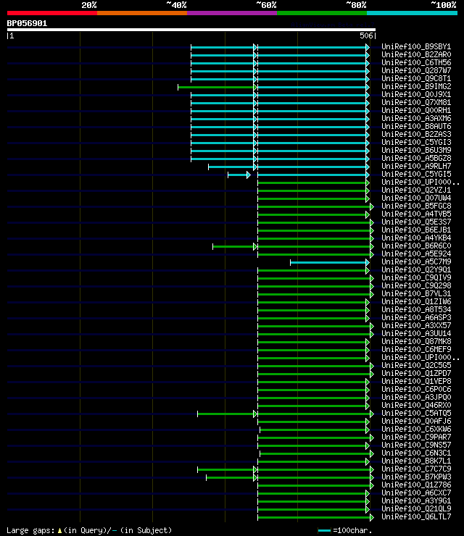Click the cyan ~100% identity legend segment
The height and width of the screenshot is (536, 464).
click(x=412, y=13)
